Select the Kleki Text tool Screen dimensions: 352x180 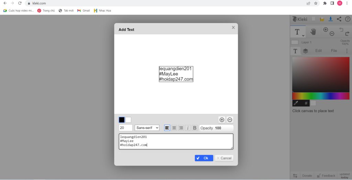[x=297, y=32]
